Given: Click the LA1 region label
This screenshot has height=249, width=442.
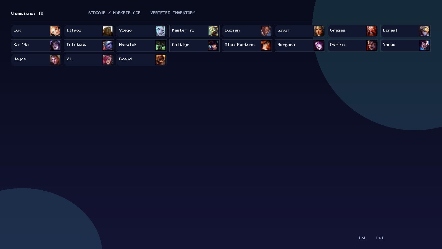Looking at the screenshot, I should [x=380, y=238].
